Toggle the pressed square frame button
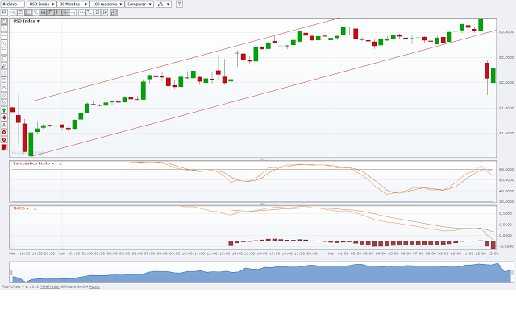This screenshot has width=516, height=309. click(29, 13)
